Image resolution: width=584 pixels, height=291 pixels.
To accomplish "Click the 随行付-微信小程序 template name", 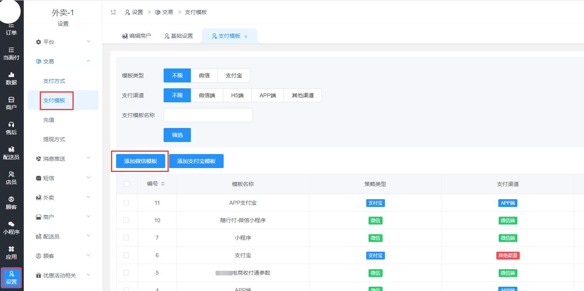I will [243, 220].
